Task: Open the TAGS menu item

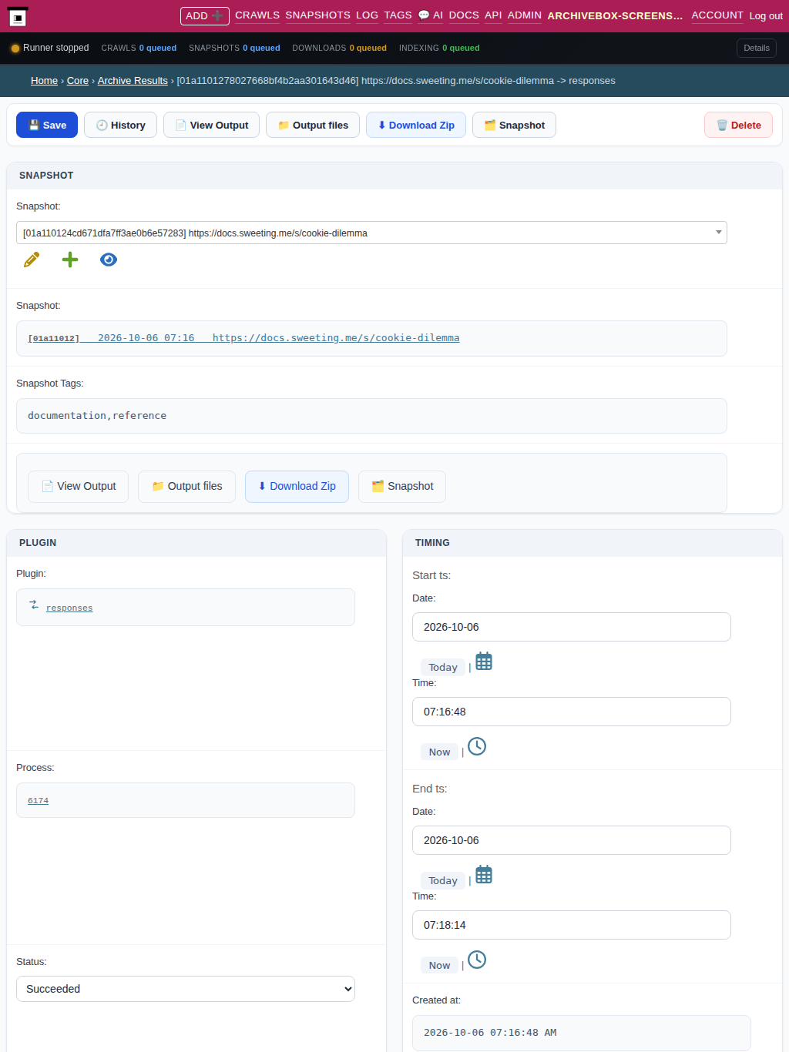Action: (398, 15)
